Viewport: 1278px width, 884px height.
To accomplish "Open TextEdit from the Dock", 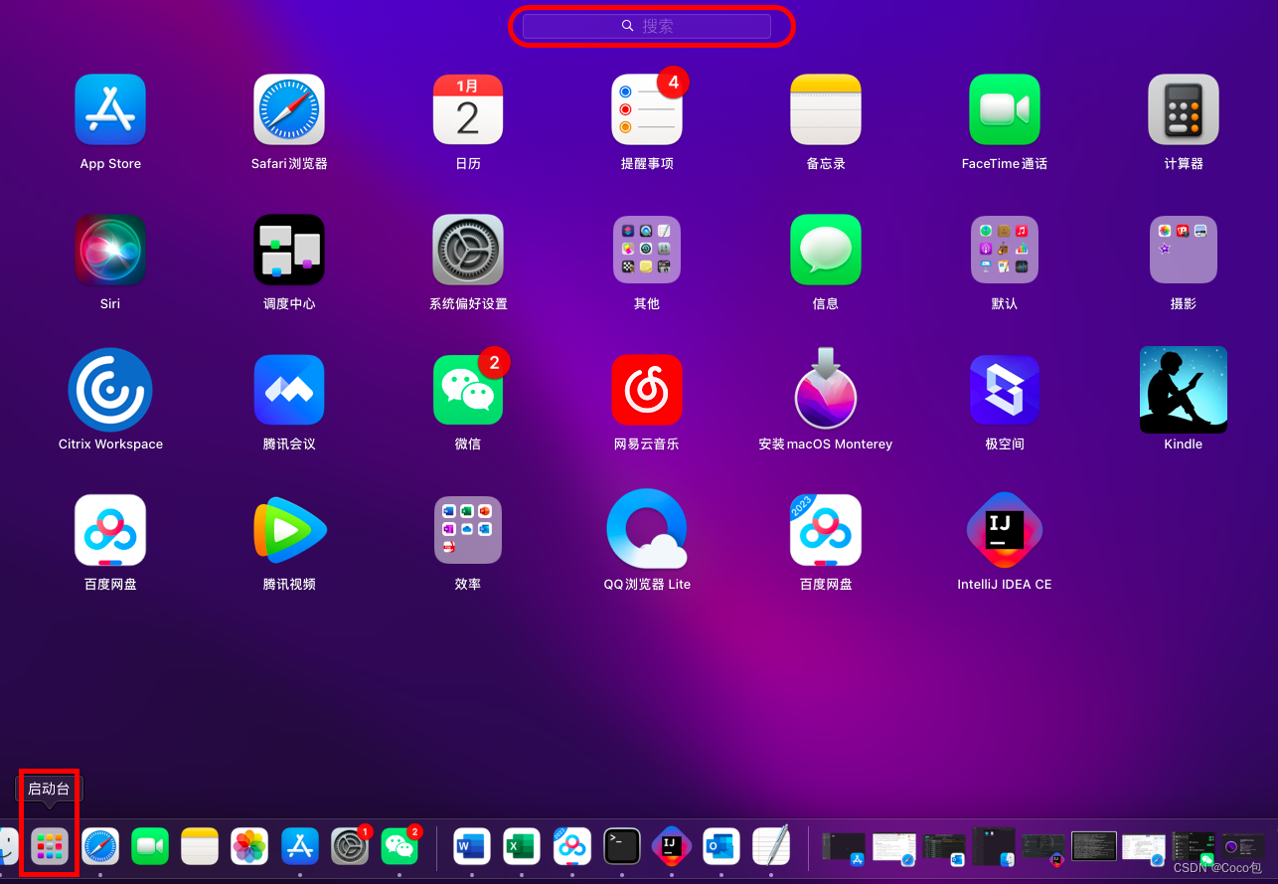I will tap(771, 846).
